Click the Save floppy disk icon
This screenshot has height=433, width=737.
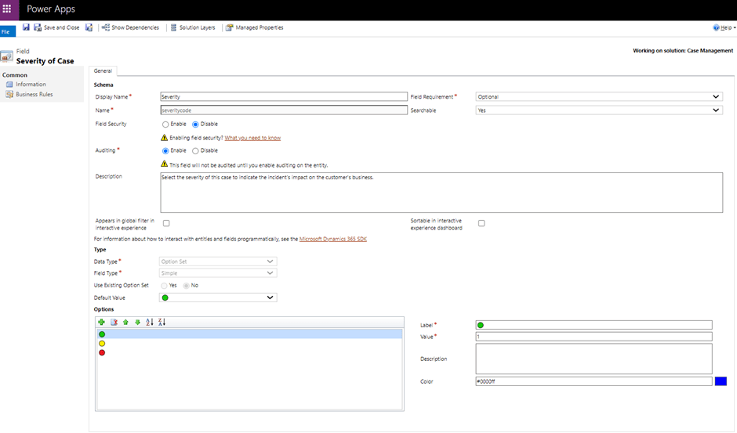[26, 27]
